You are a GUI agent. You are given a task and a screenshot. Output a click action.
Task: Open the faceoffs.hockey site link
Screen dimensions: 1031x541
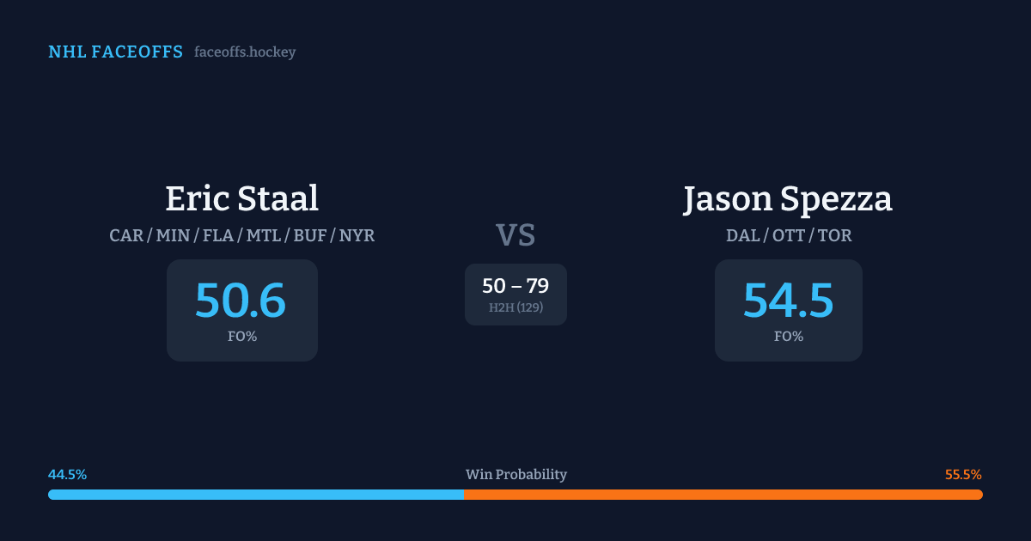[x=245, y=52]
